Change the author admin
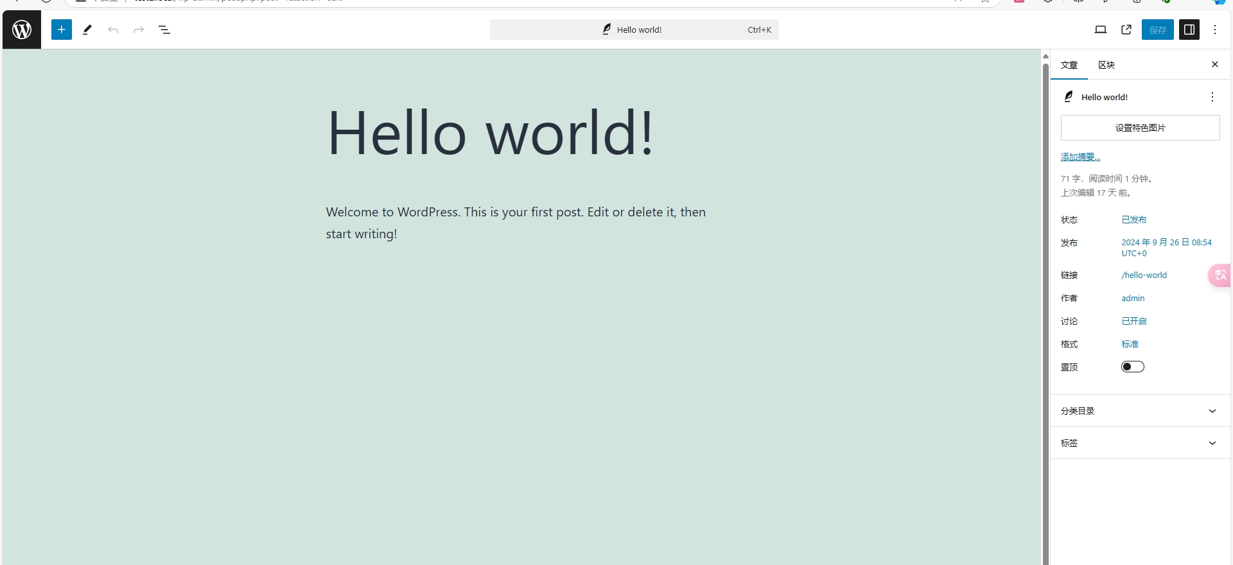1233x565 pixels. (x=1133, y=298)
